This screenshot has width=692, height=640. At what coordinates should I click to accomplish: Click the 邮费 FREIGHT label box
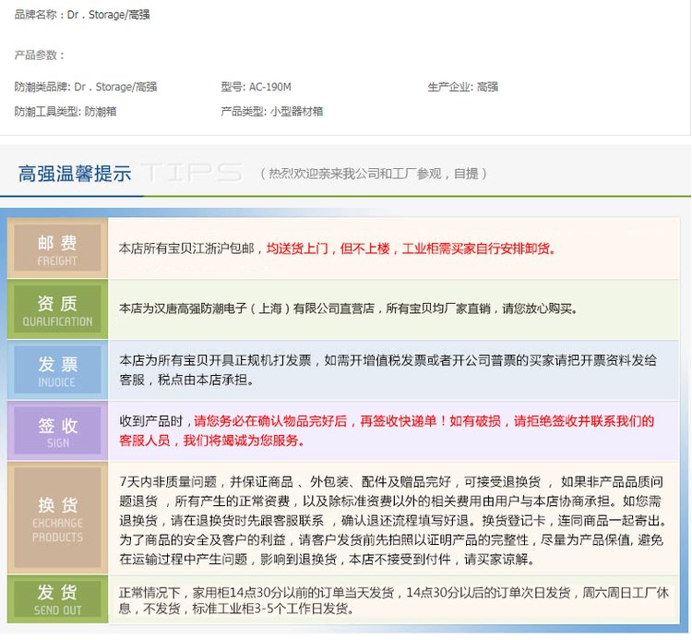tap(57, 249)
